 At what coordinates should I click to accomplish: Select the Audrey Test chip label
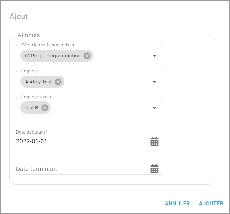coord(38,82)
